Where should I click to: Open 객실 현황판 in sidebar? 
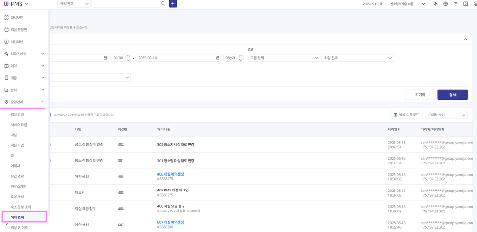tap(24, 30)
